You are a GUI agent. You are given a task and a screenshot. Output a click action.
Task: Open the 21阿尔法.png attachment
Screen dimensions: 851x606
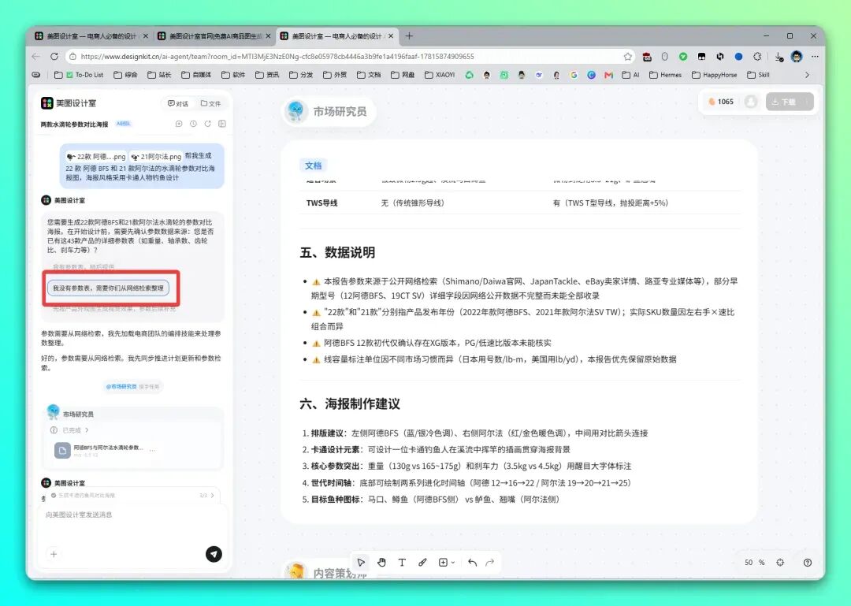click(156, 156)
